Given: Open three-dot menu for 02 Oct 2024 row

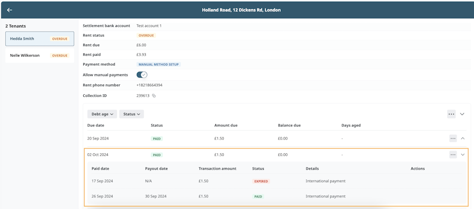Looking at the screenshot, I should coord(453,155).
